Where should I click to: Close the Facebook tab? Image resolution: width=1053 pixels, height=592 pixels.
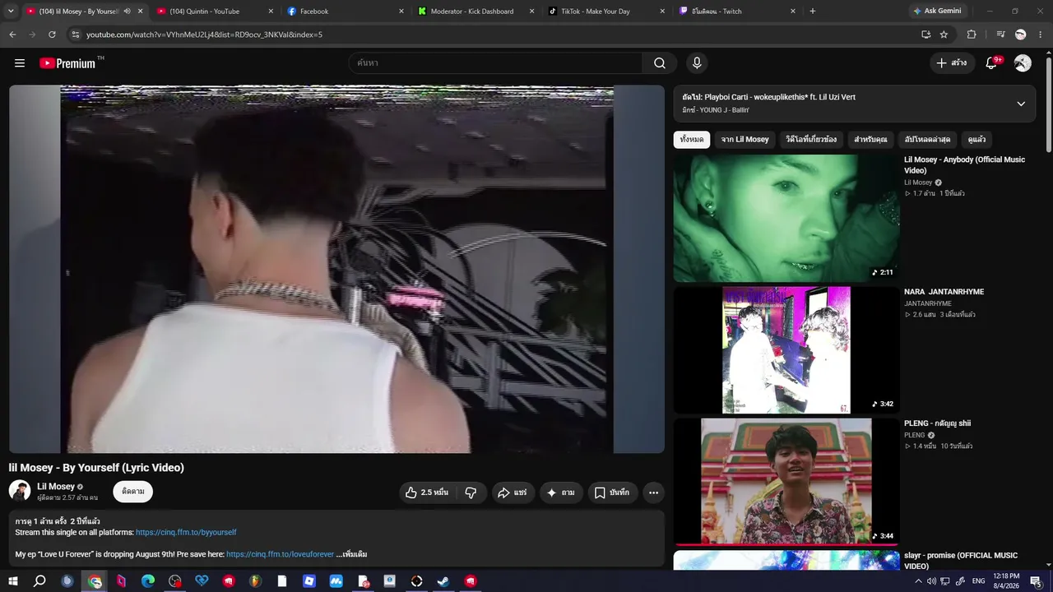pyautogui.click(x=401, y=12)
